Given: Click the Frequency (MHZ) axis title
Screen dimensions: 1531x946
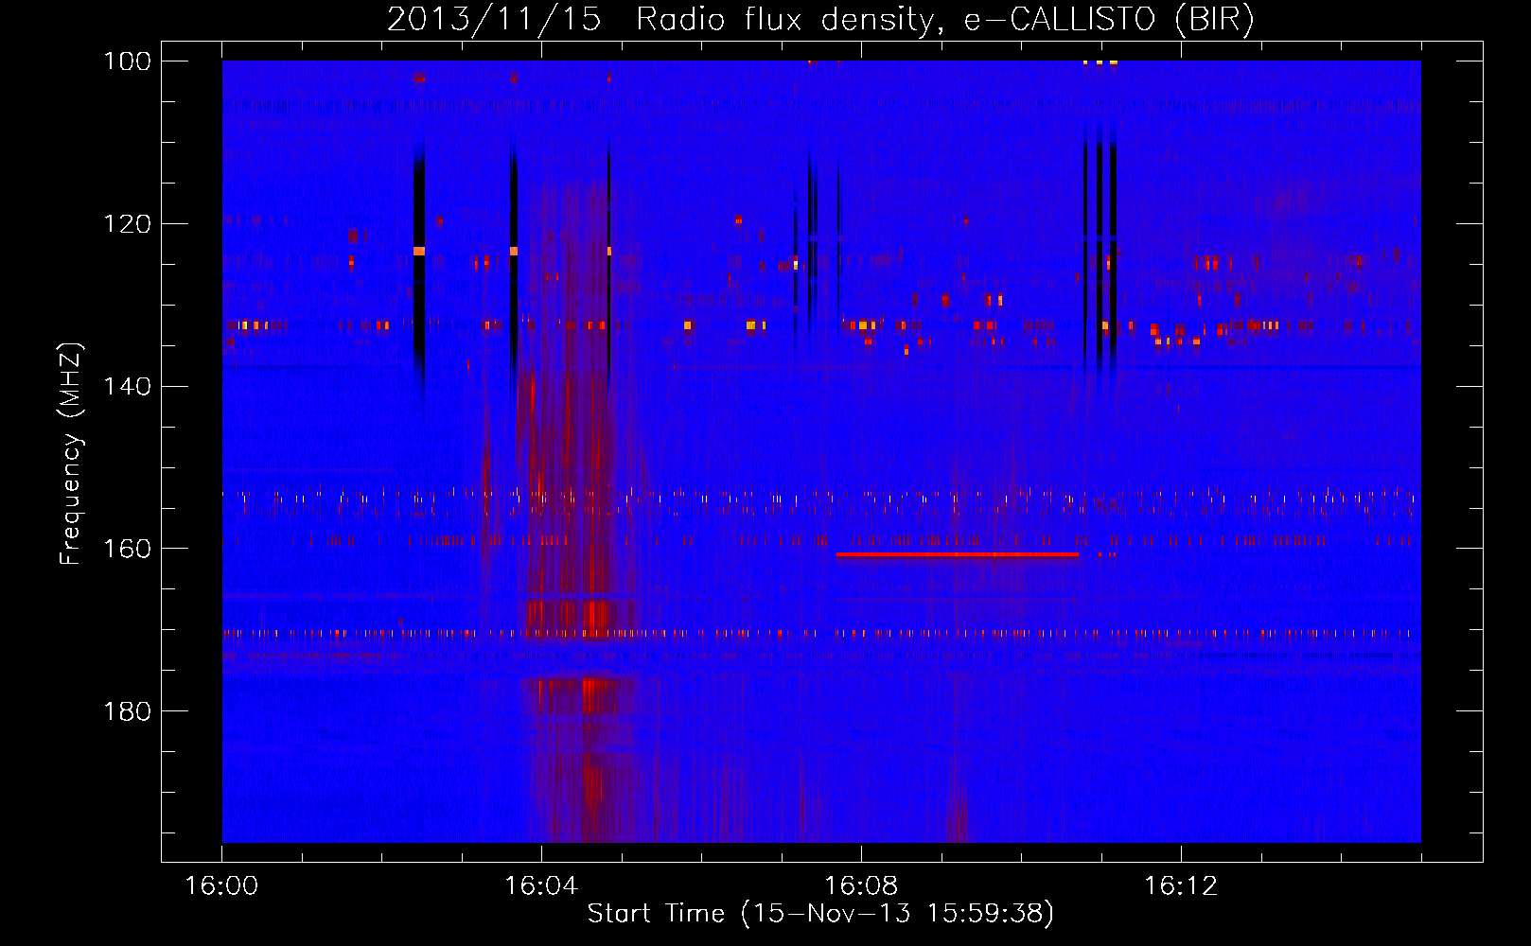Looking at the screenshot, I should point(71,452).
